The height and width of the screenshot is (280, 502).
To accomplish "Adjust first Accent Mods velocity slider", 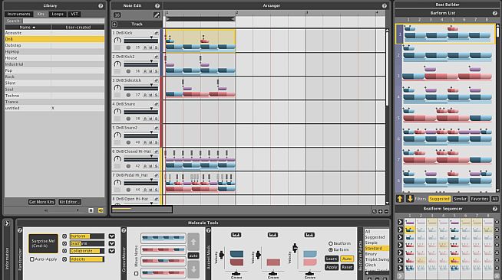I will [x=222, y=255].
